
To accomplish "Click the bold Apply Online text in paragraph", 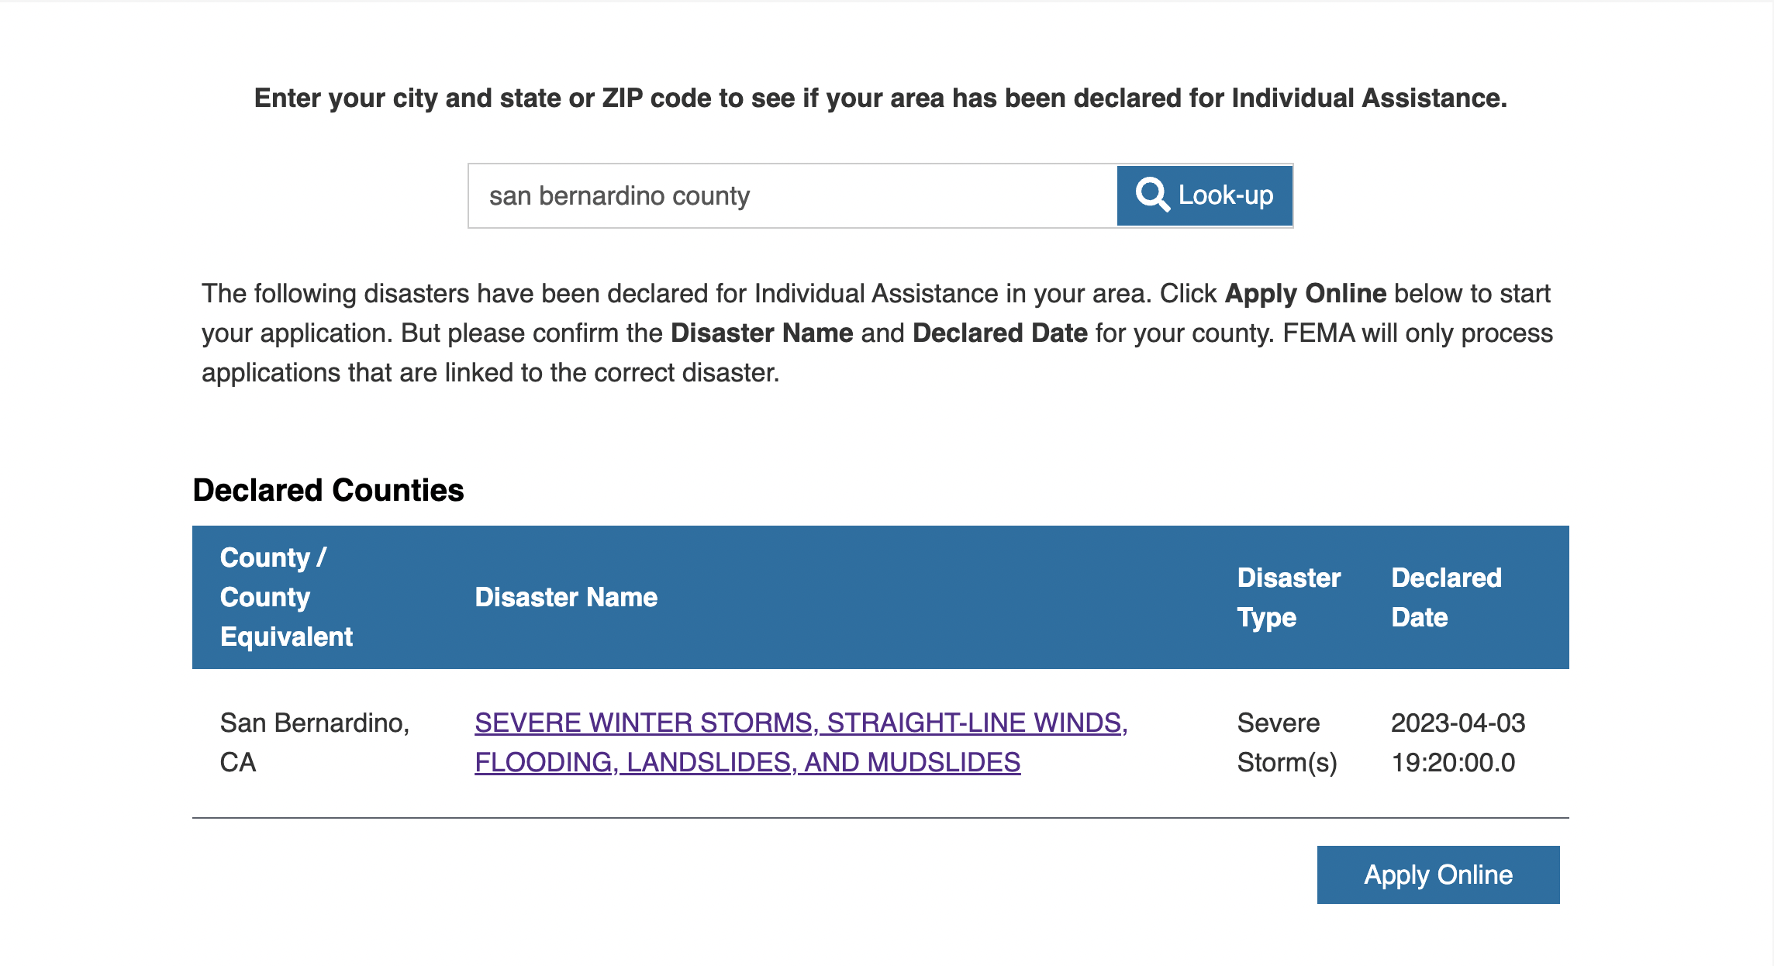I will 1306,294.
